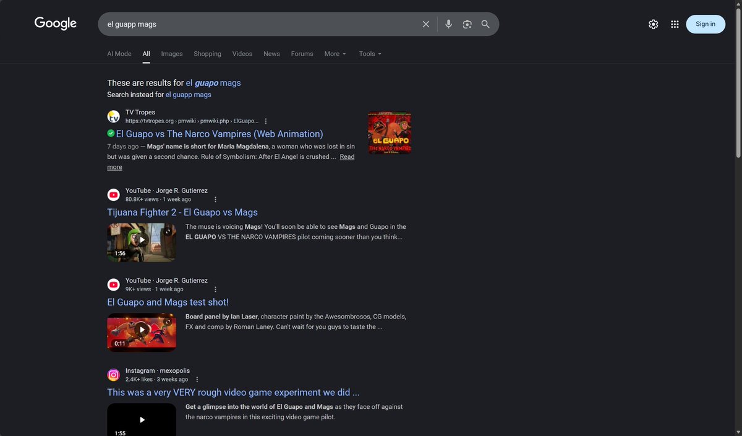This screenshot has width=742, height=436.
Task: Click the Instagram icon beside mexopolis
Action: click(x=114, y=375)
